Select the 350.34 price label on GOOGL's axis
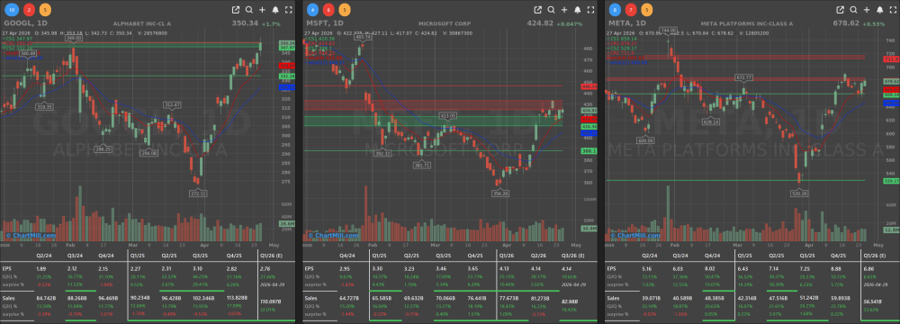The height and width of the screenshot is (324, 900). pos(286,43)
